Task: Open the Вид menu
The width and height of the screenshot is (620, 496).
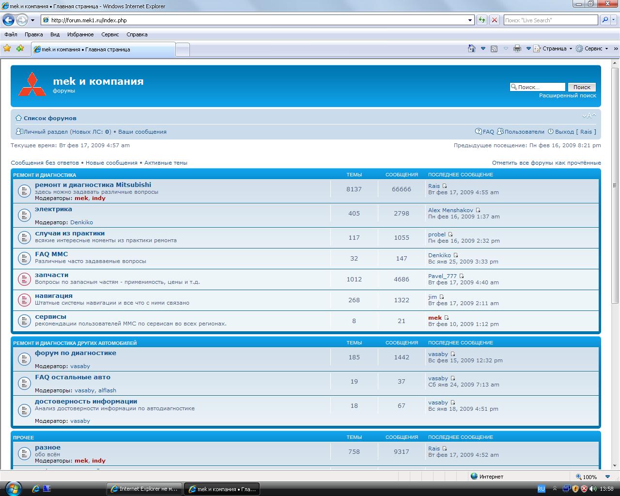Action: (x=55, y=34)
